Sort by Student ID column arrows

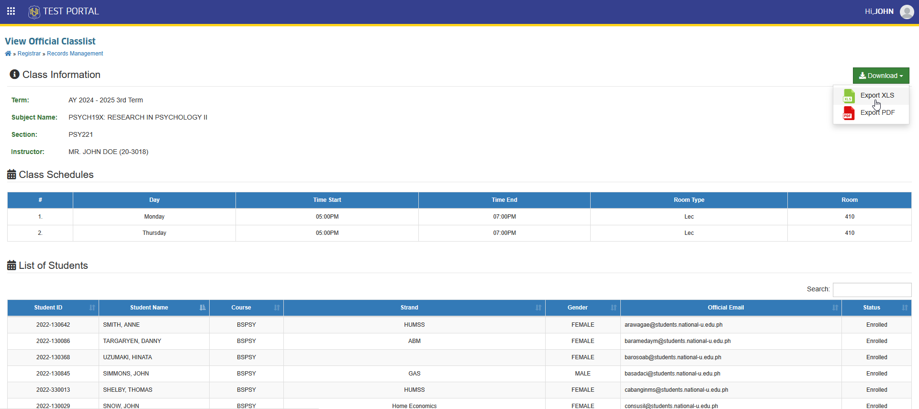(x=92, y=308)
